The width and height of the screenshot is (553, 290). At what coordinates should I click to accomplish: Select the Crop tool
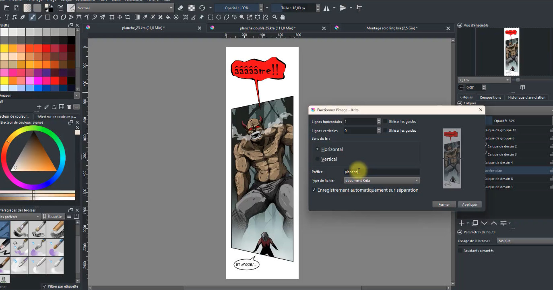coord(128,17)
